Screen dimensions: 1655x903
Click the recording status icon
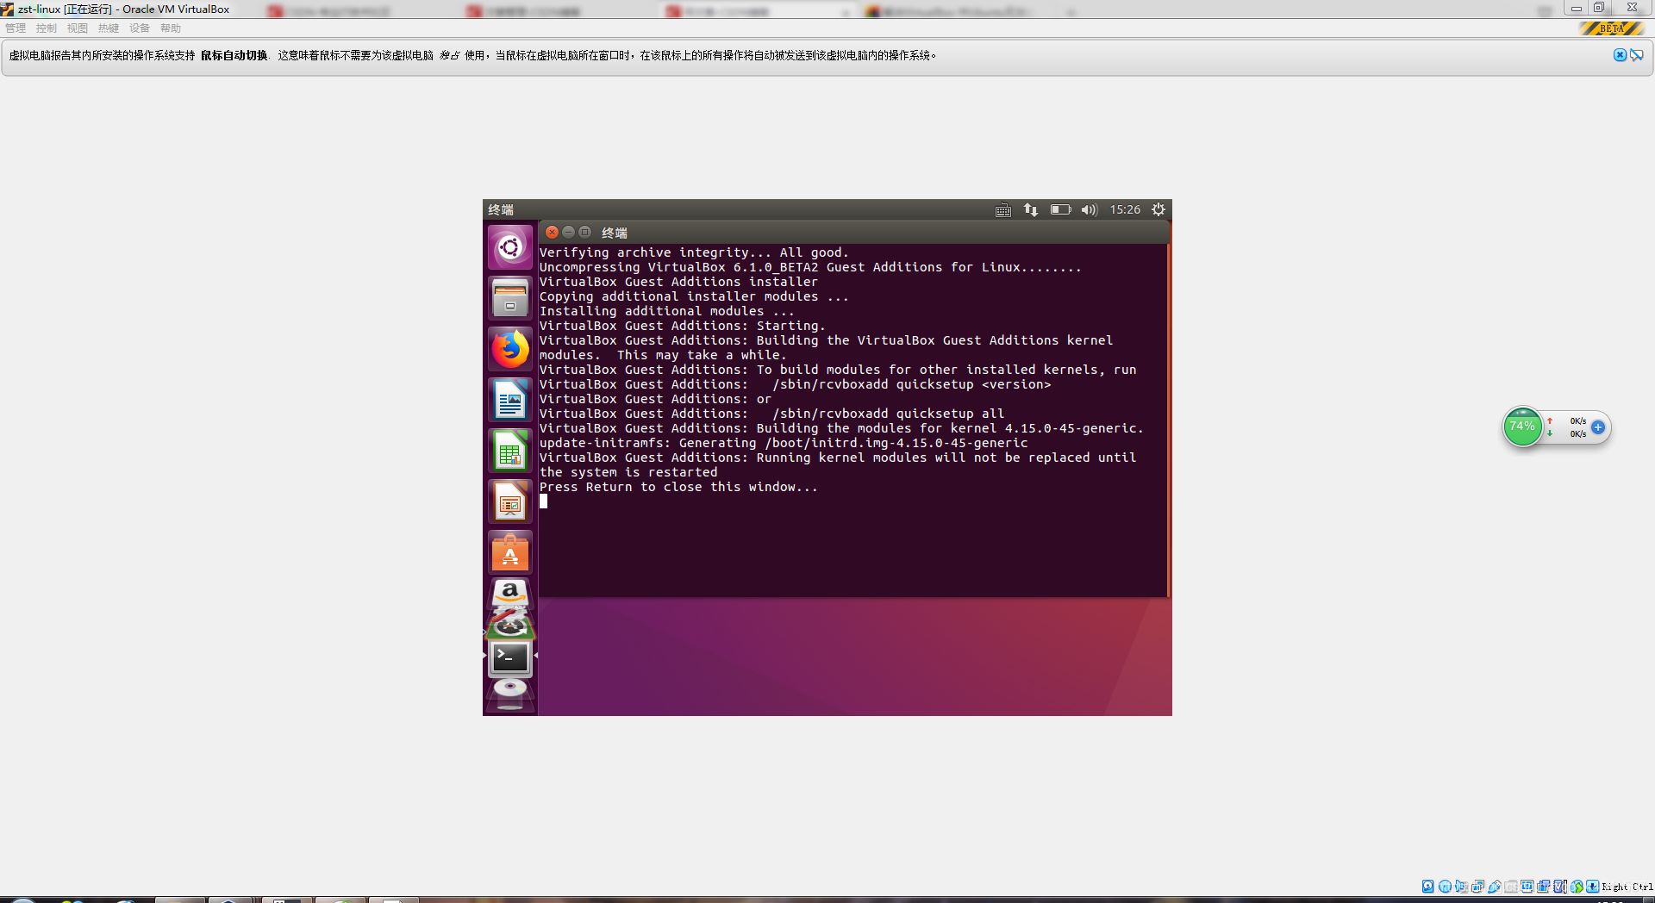1543,887
